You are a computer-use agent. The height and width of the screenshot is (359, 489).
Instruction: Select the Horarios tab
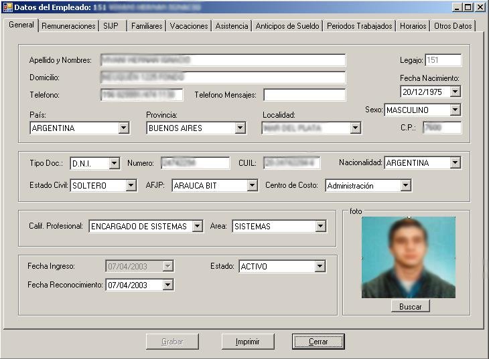point(413,26)
